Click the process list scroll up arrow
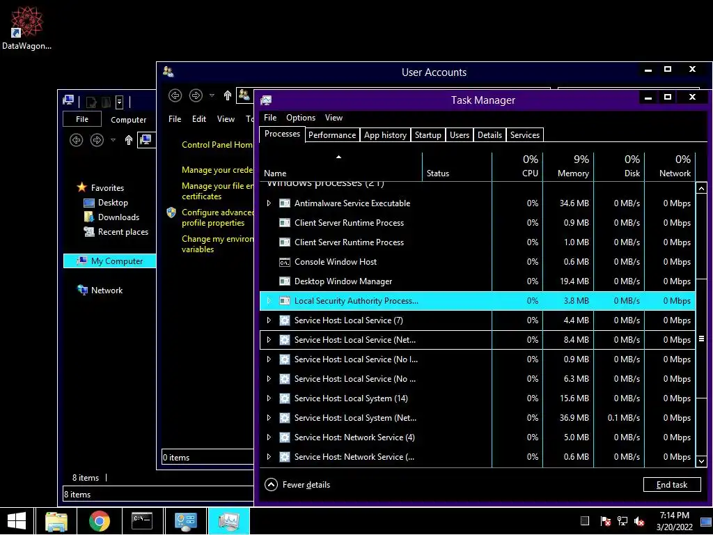 coord(701,188)
